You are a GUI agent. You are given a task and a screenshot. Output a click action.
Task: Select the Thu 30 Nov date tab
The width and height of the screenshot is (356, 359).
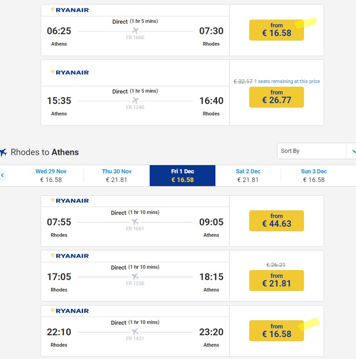117,176
